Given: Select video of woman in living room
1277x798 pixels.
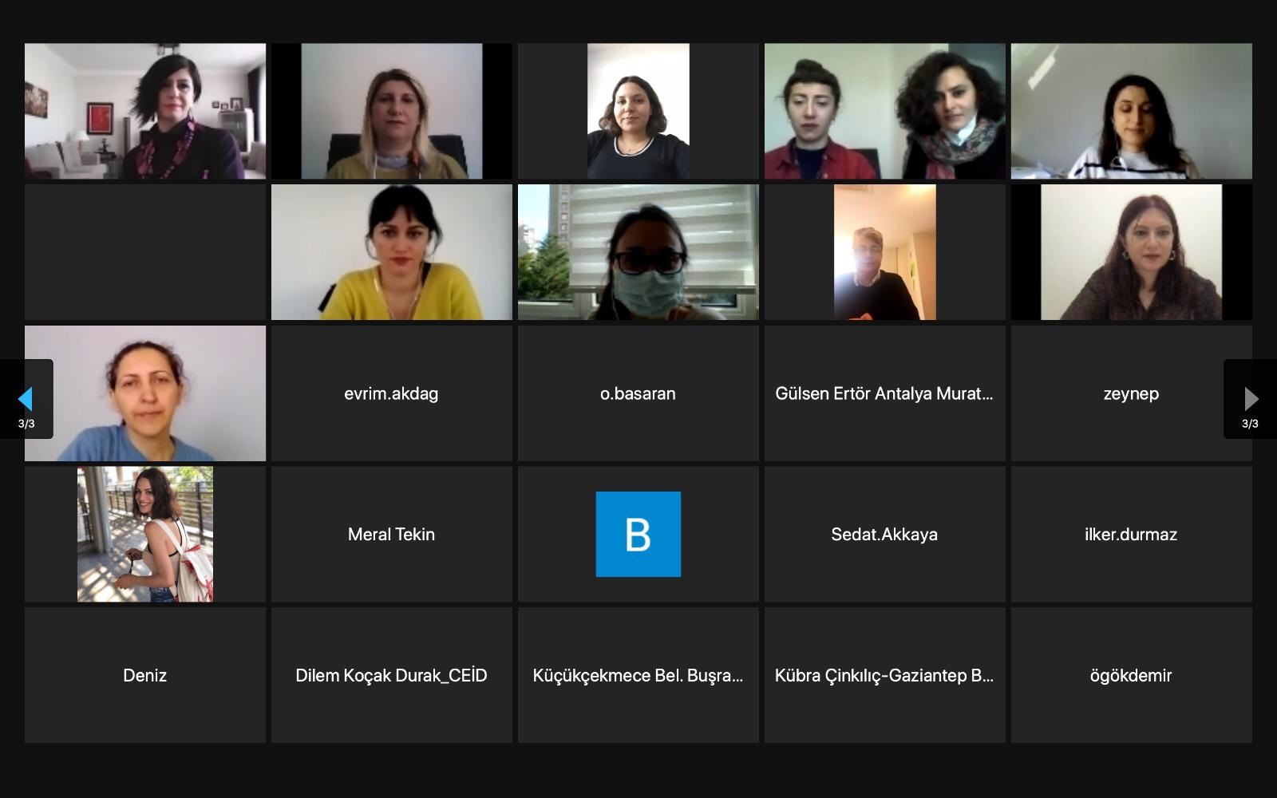Looking at the screenshot, I should pos(145,111).
